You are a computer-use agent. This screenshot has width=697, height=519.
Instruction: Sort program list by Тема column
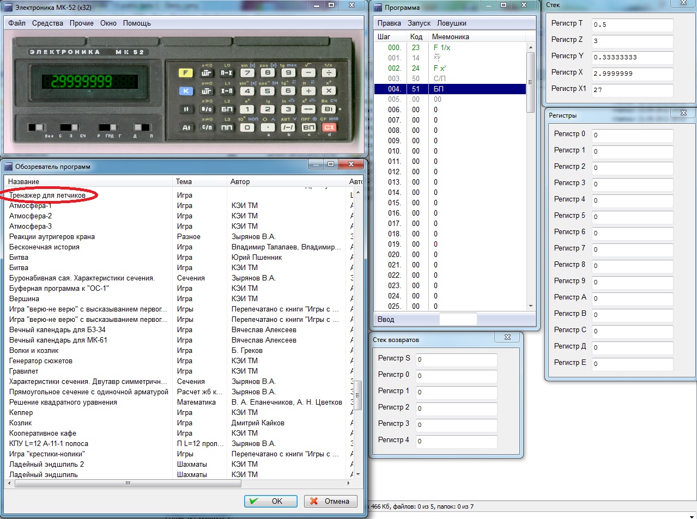pos(199,181)
